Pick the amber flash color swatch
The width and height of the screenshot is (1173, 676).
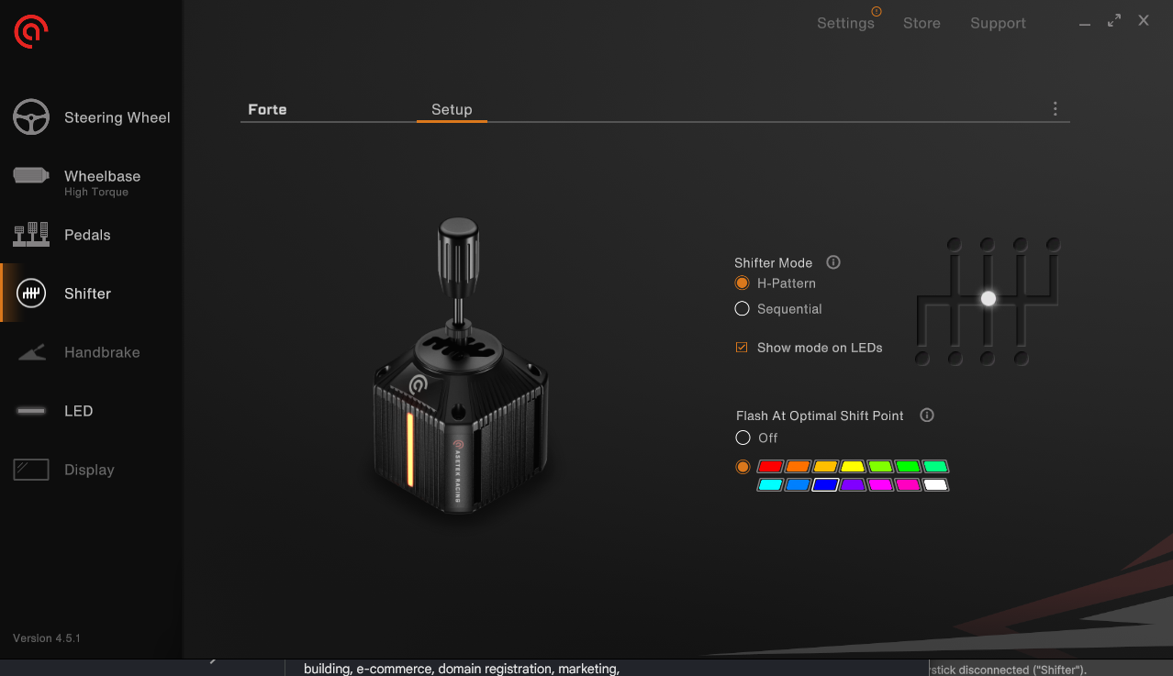coord(825,467)
